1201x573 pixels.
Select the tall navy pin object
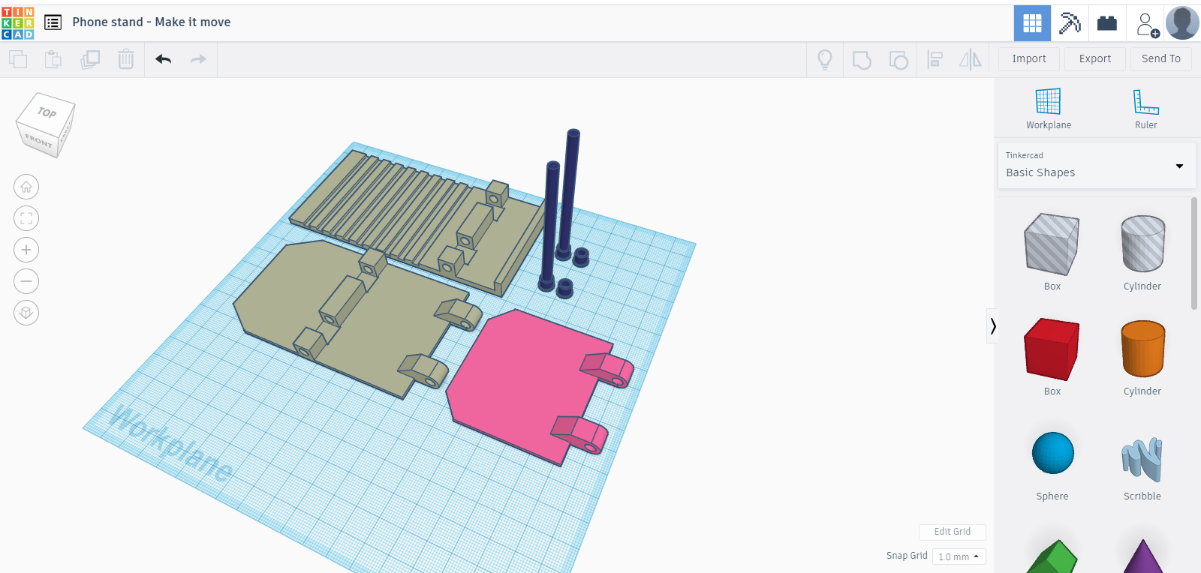568,195
